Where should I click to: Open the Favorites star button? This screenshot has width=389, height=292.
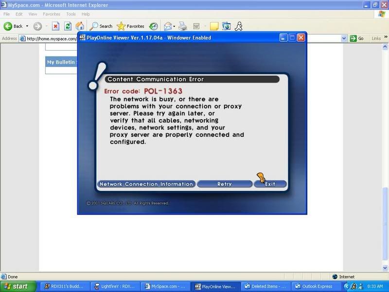click(130, 26)
